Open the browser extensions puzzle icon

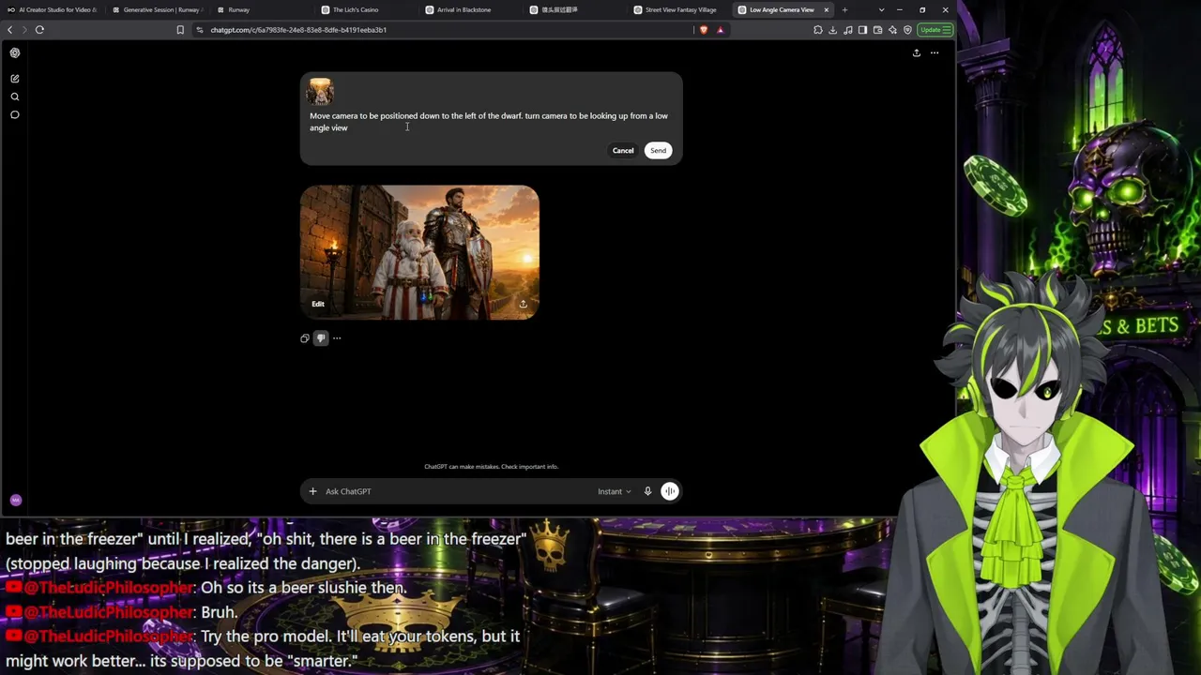click(x=818, y=30)
